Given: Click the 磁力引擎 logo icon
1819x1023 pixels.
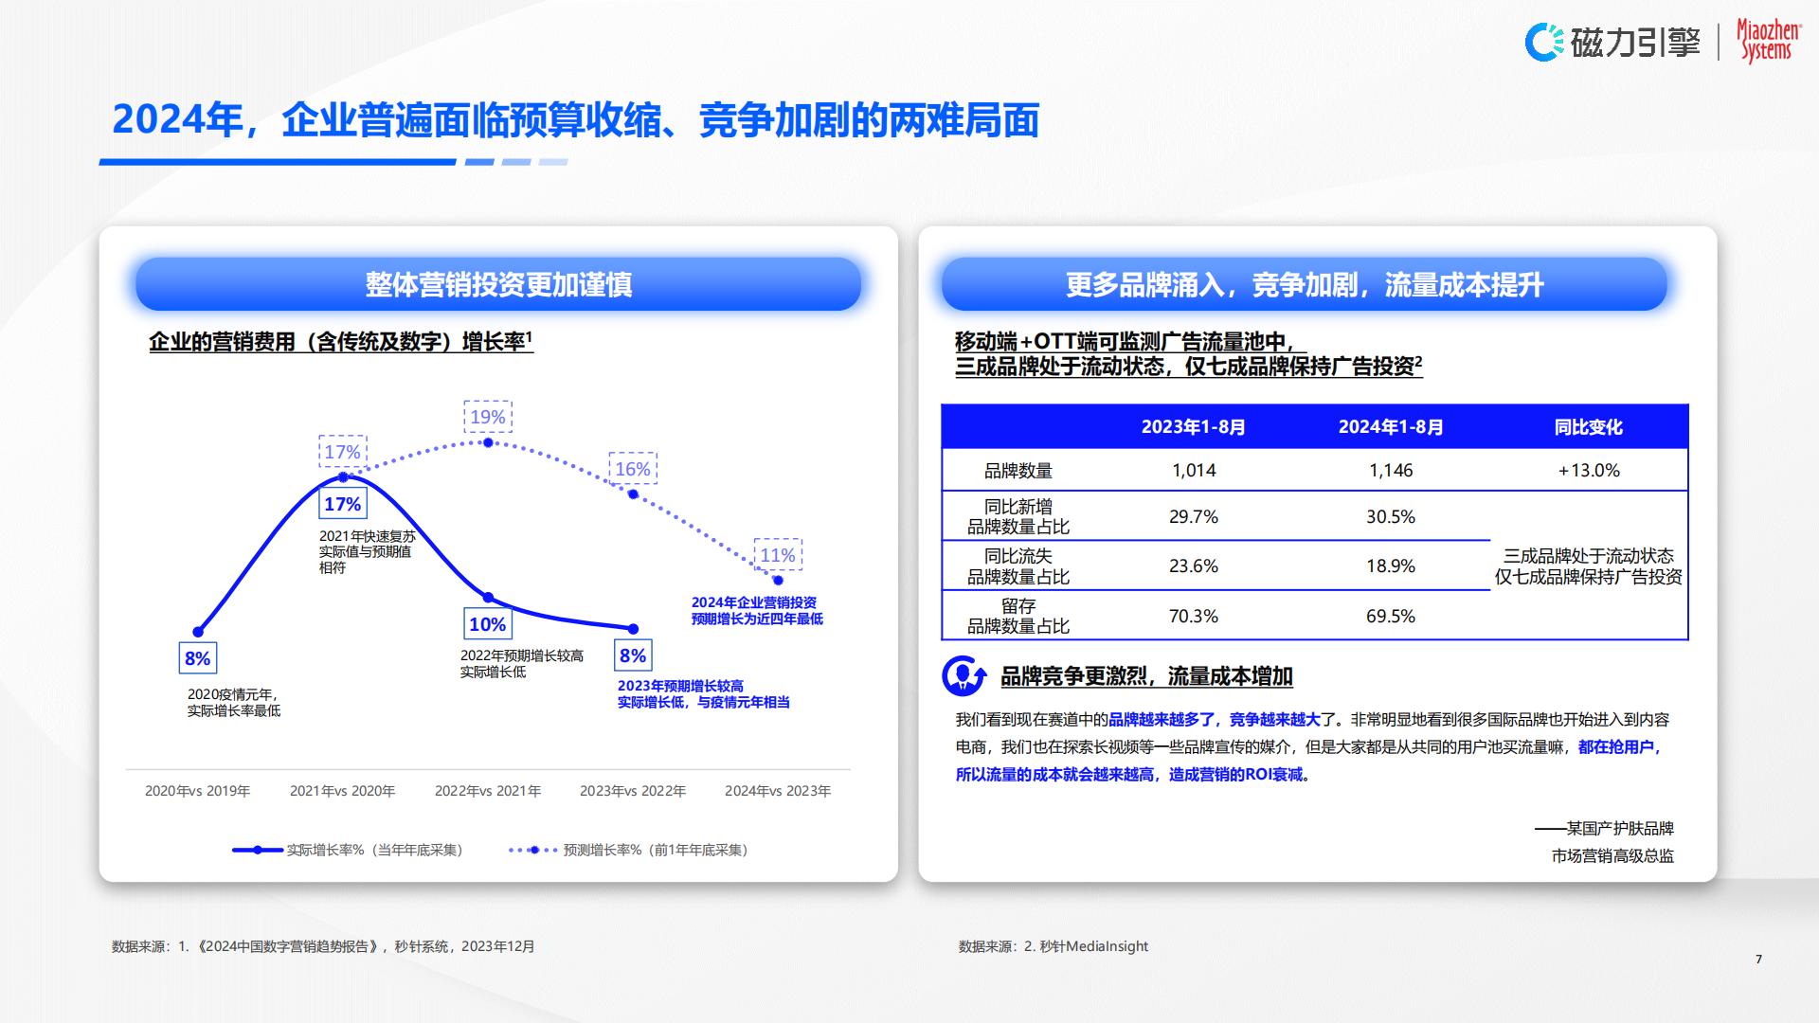Looking at the screenshot, I should point(1543,42).
